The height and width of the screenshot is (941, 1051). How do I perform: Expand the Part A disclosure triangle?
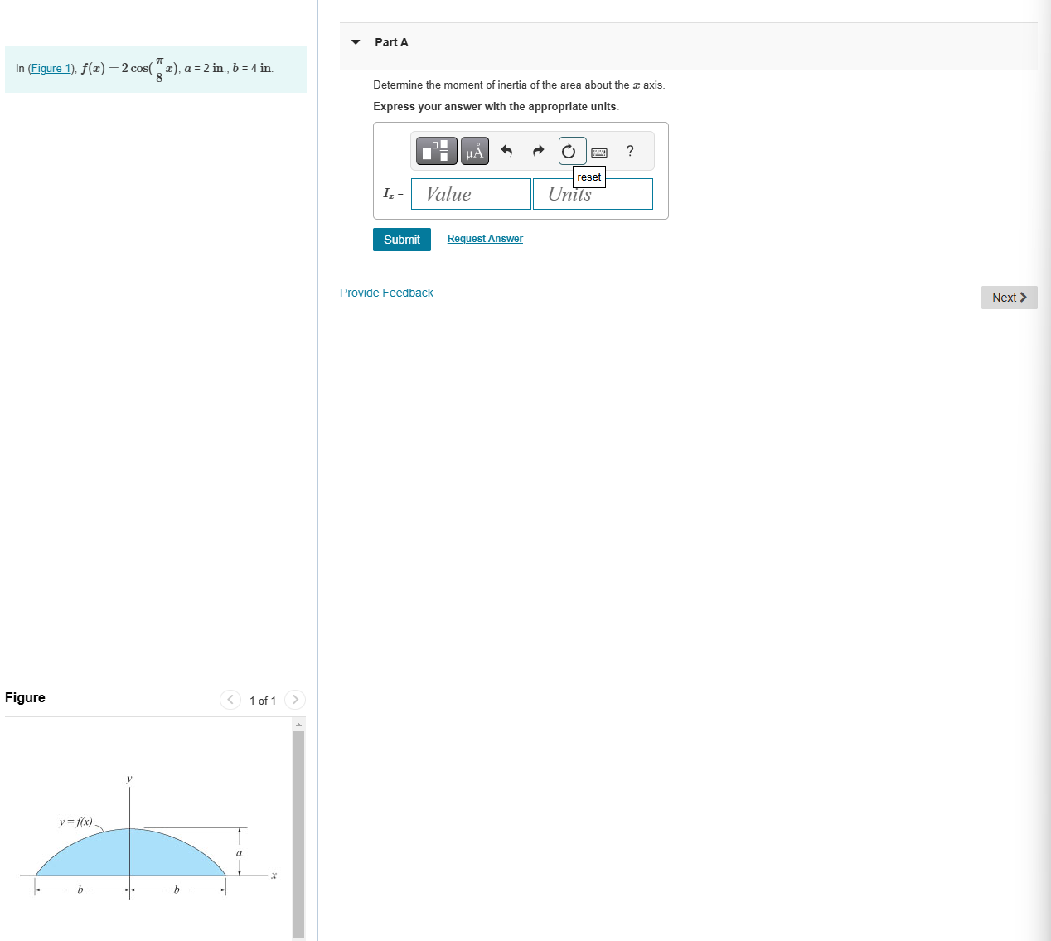[355, 42]
